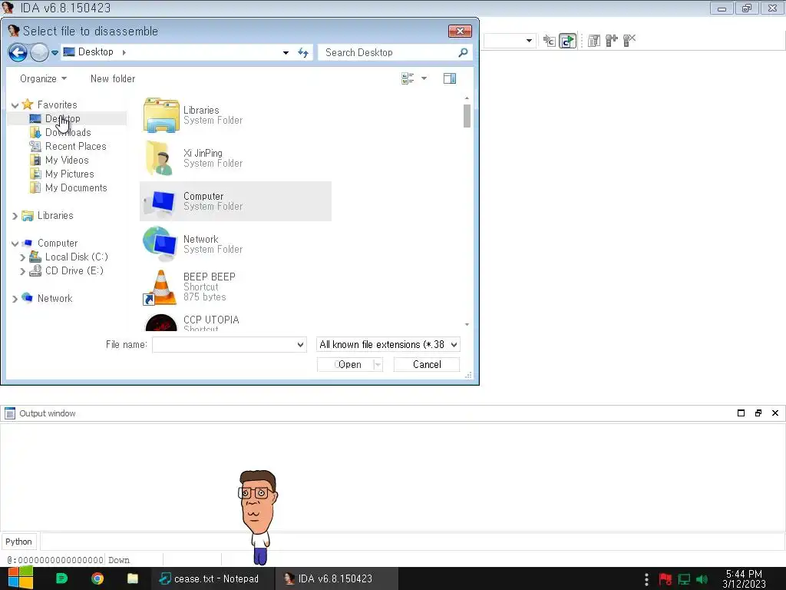Switch to cease.txt Notepad taskbar item

coord(213,578)
